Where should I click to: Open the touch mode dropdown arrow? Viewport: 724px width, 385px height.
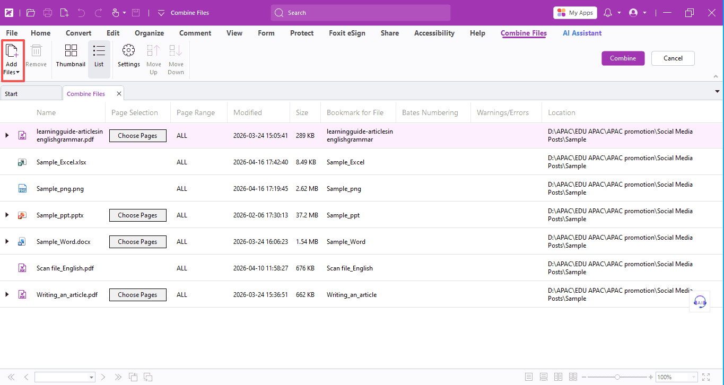click(x=124, y=13)
